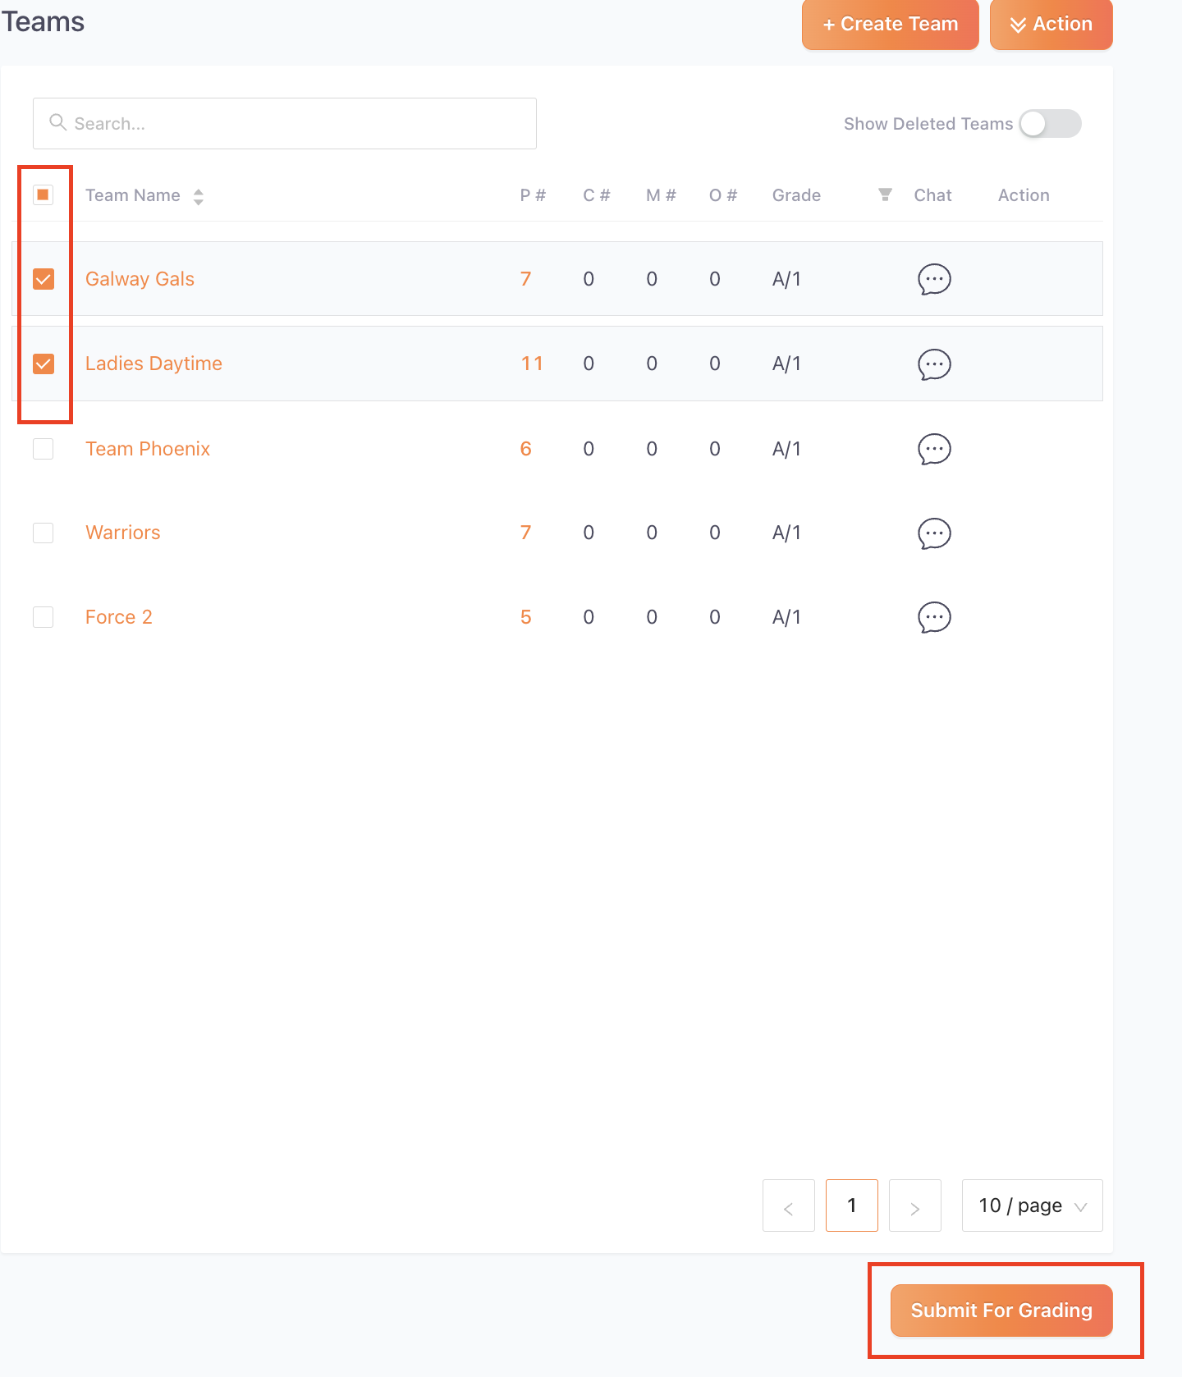Open the Team Phoenix team link
Image resolution: width=1182 pixels, height=1377 pixels.
148,449
